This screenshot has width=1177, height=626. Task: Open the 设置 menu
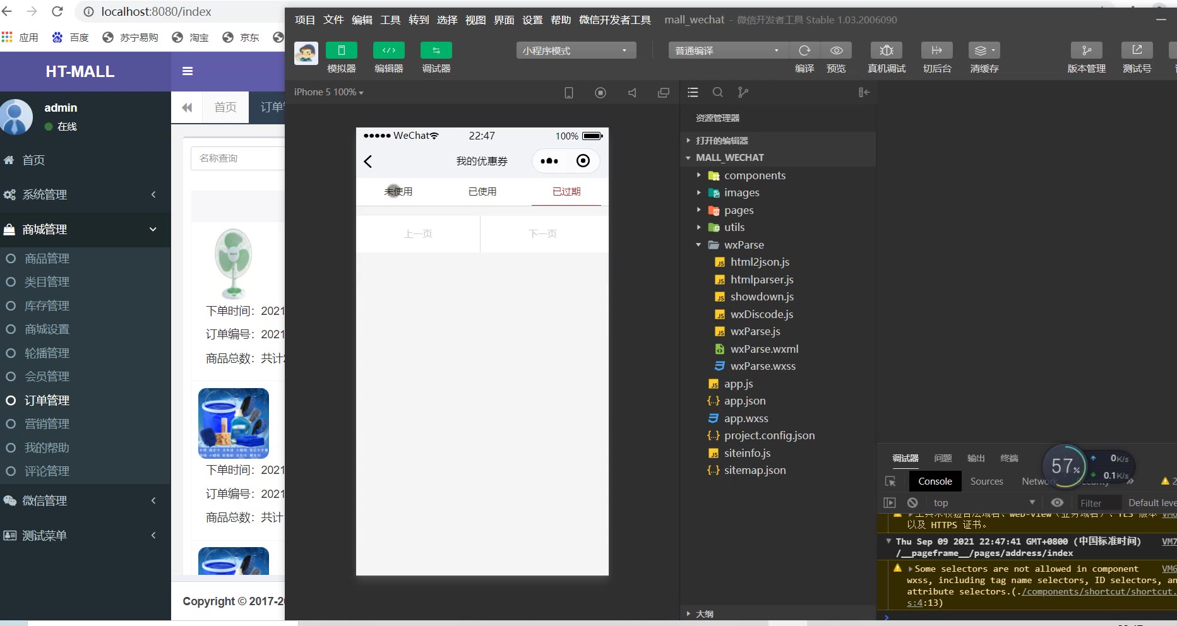coord(532,20)
